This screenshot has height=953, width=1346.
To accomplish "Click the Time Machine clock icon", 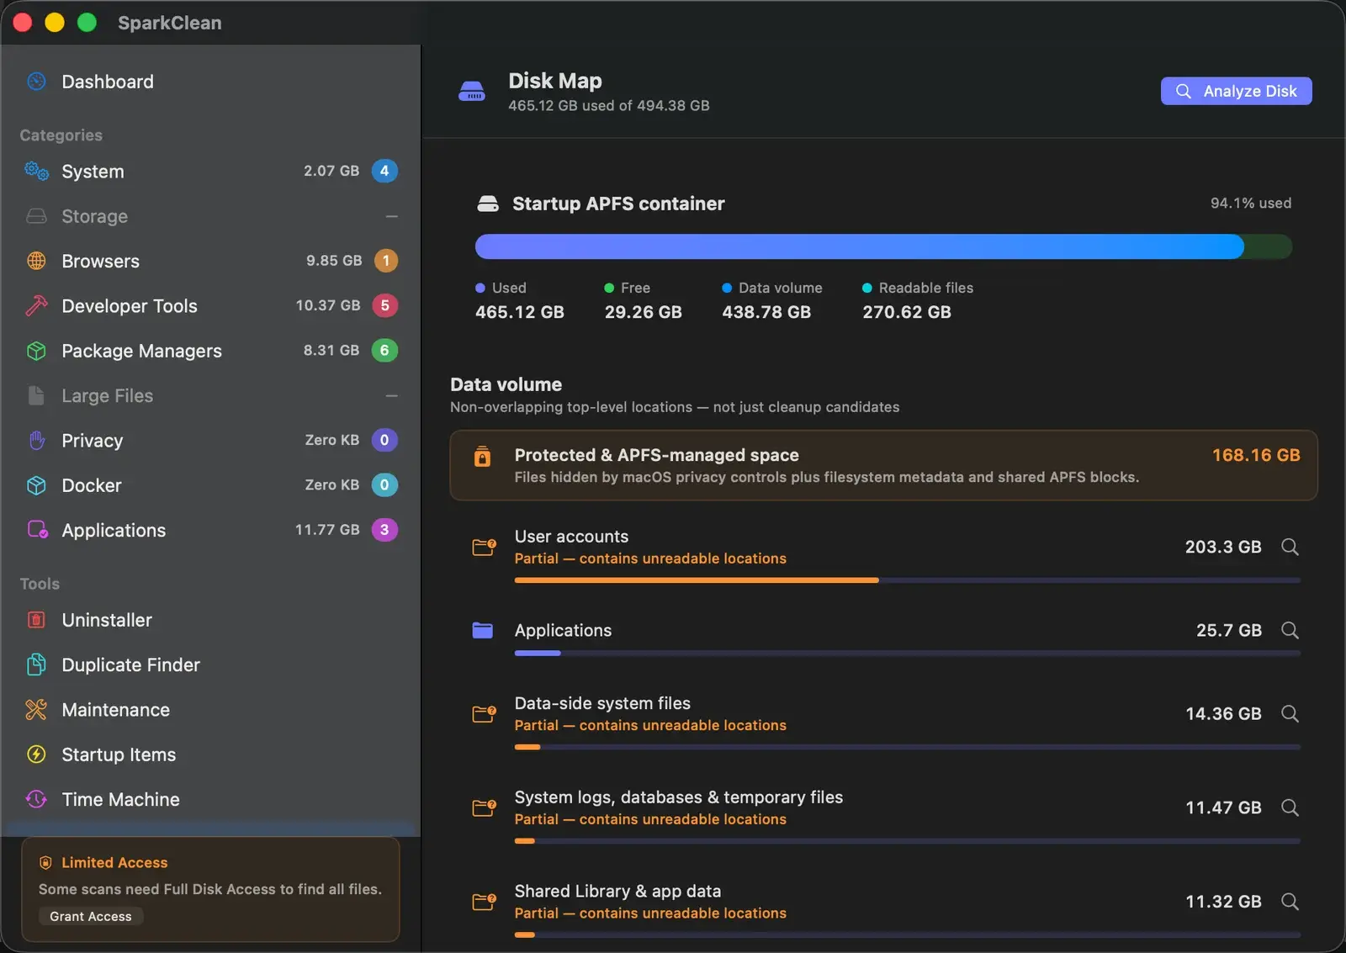I will [x=36, y=799].
